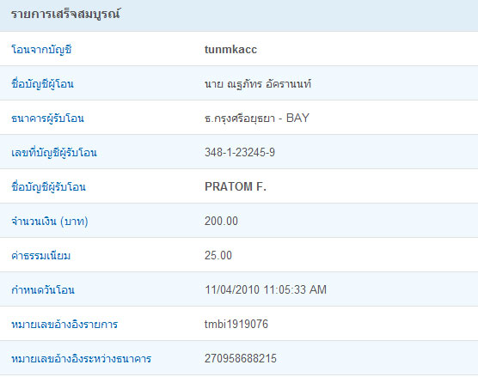Click recipient name PRATOM F.
478x377 pixels.
pos(236,186)
